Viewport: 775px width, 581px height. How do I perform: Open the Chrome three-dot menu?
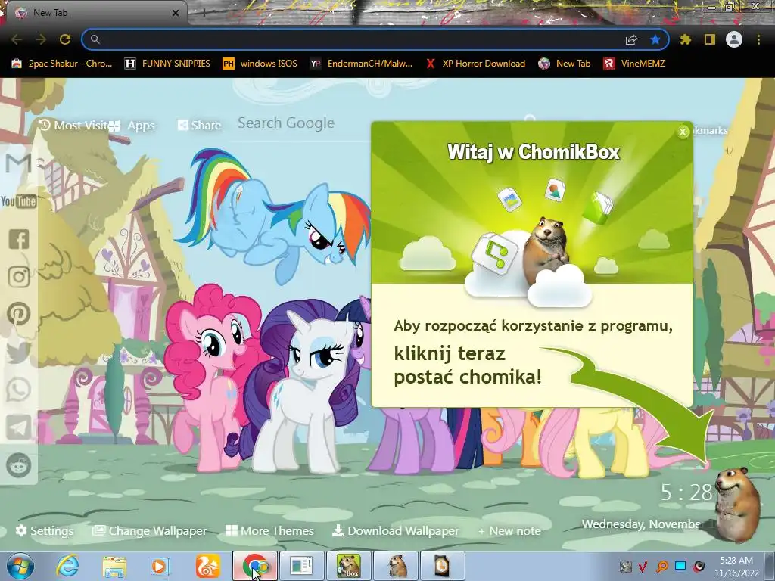(x=758, y=39)
